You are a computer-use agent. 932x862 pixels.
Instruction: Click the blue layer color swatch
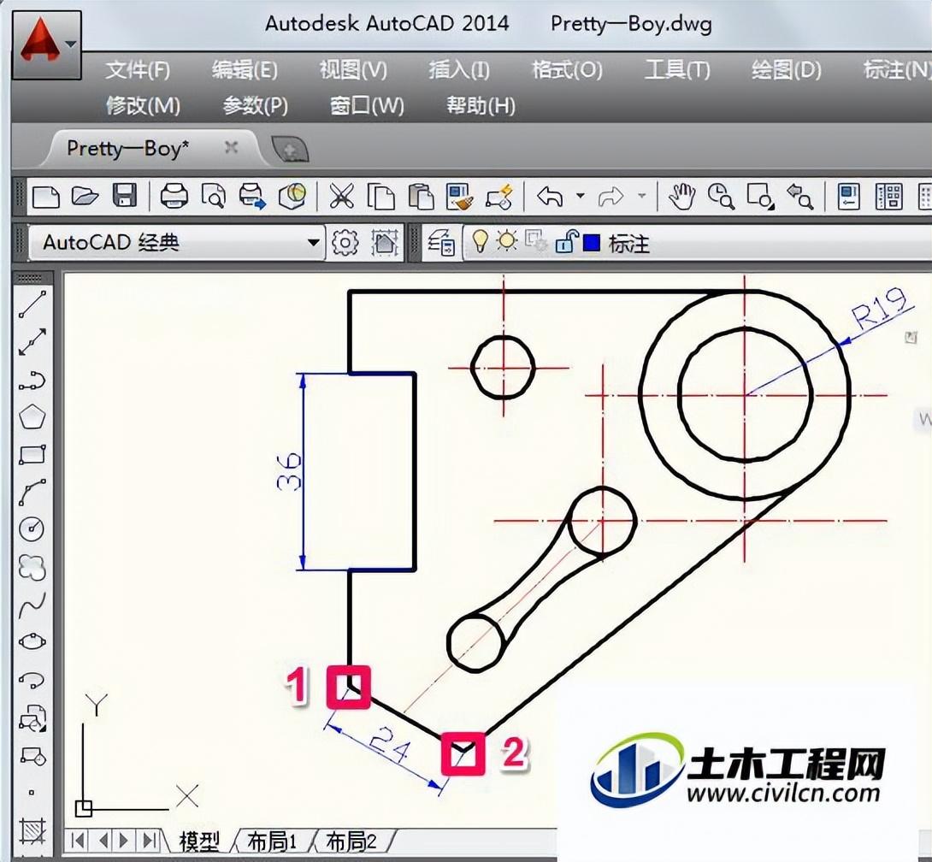click(591, 243)
